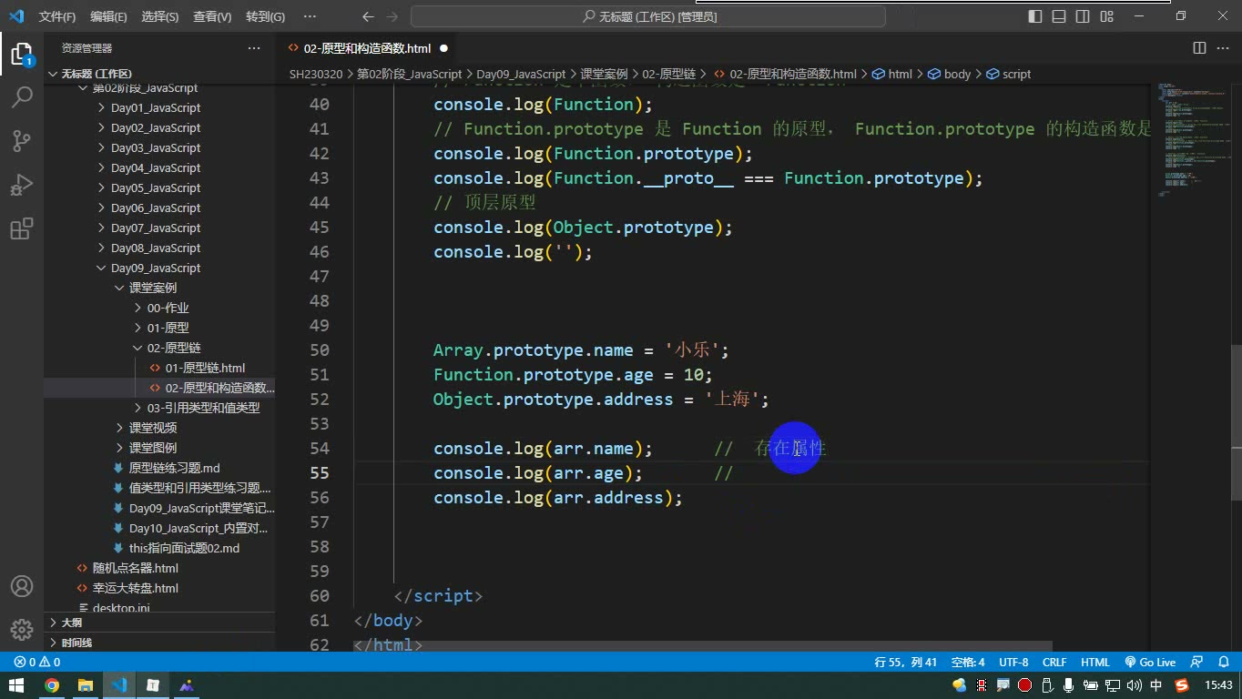Toggle the bottom panel layout button
The height and width of the screenshot is (699, 1242).
coord(1059,16)
